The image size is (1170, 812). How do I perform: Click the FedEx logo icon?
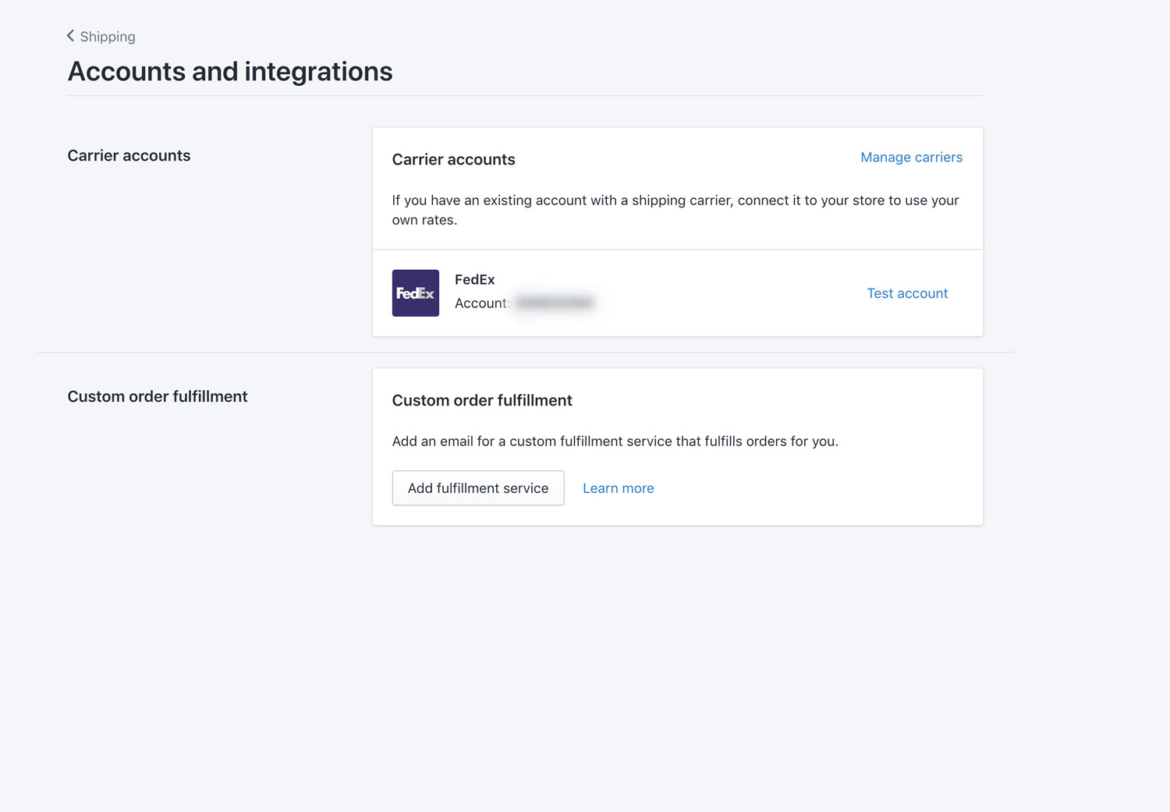(415, 293)
